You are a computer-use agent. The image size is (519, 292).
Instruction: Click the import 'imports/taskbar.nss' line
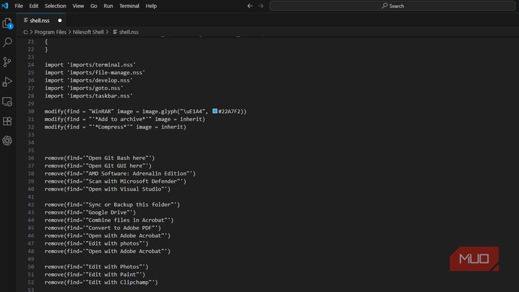pos(88,96)
